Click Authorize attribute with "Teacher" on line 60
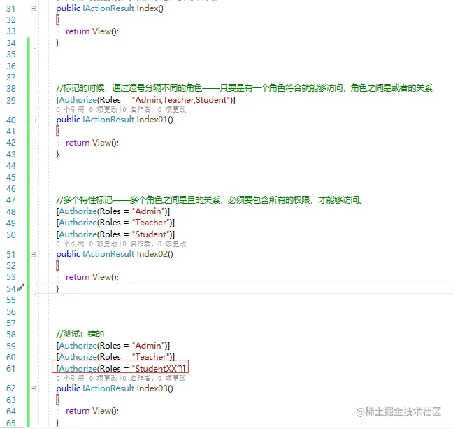 115,357
